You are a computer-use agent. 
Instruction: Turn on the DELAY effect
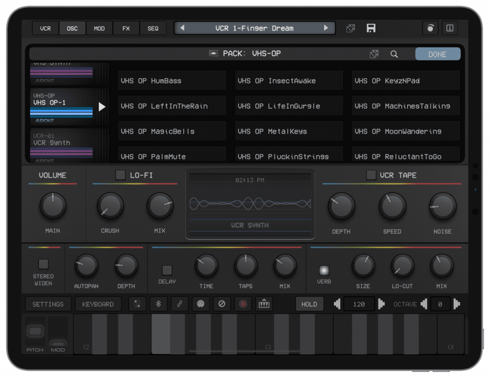pyautogui.click(x=167, y=270)
